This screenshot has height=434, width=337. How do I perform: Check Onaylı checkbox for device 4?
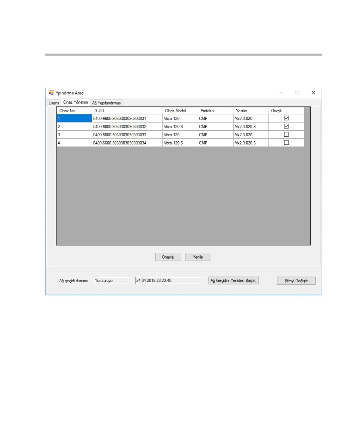(287, 142)
